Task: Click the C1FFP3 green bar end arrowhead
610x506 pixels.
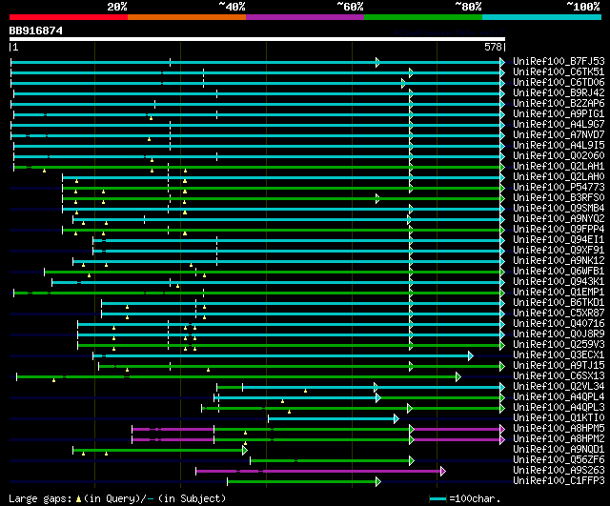Action: (x=378, y=482)
